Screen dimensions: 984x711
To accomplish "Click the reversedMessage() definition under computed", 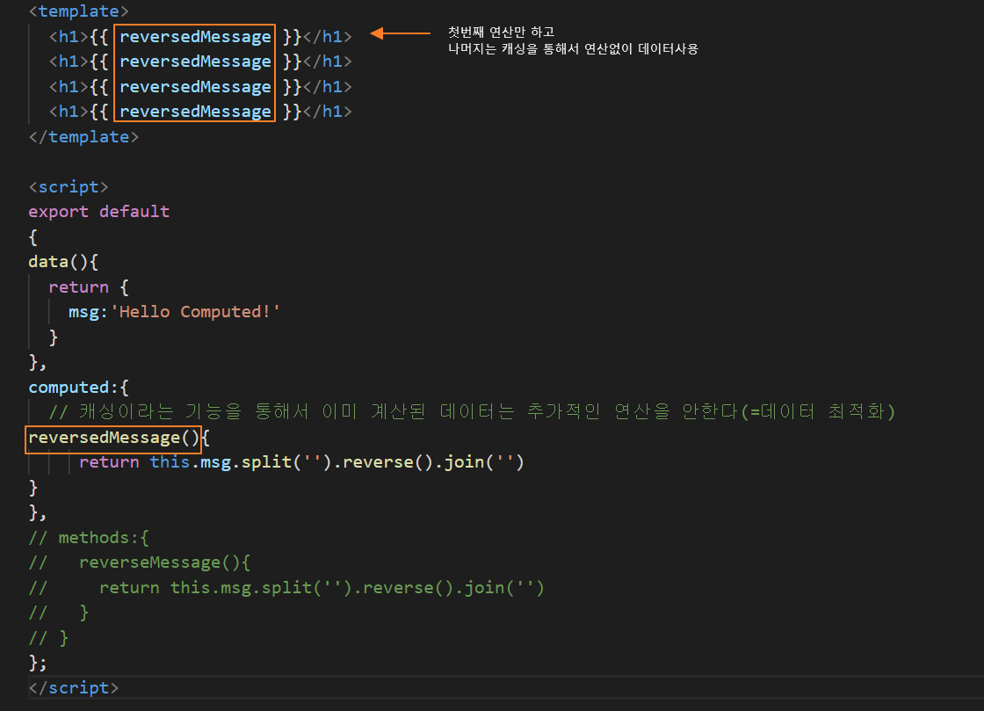I will (x=113, y=438).
